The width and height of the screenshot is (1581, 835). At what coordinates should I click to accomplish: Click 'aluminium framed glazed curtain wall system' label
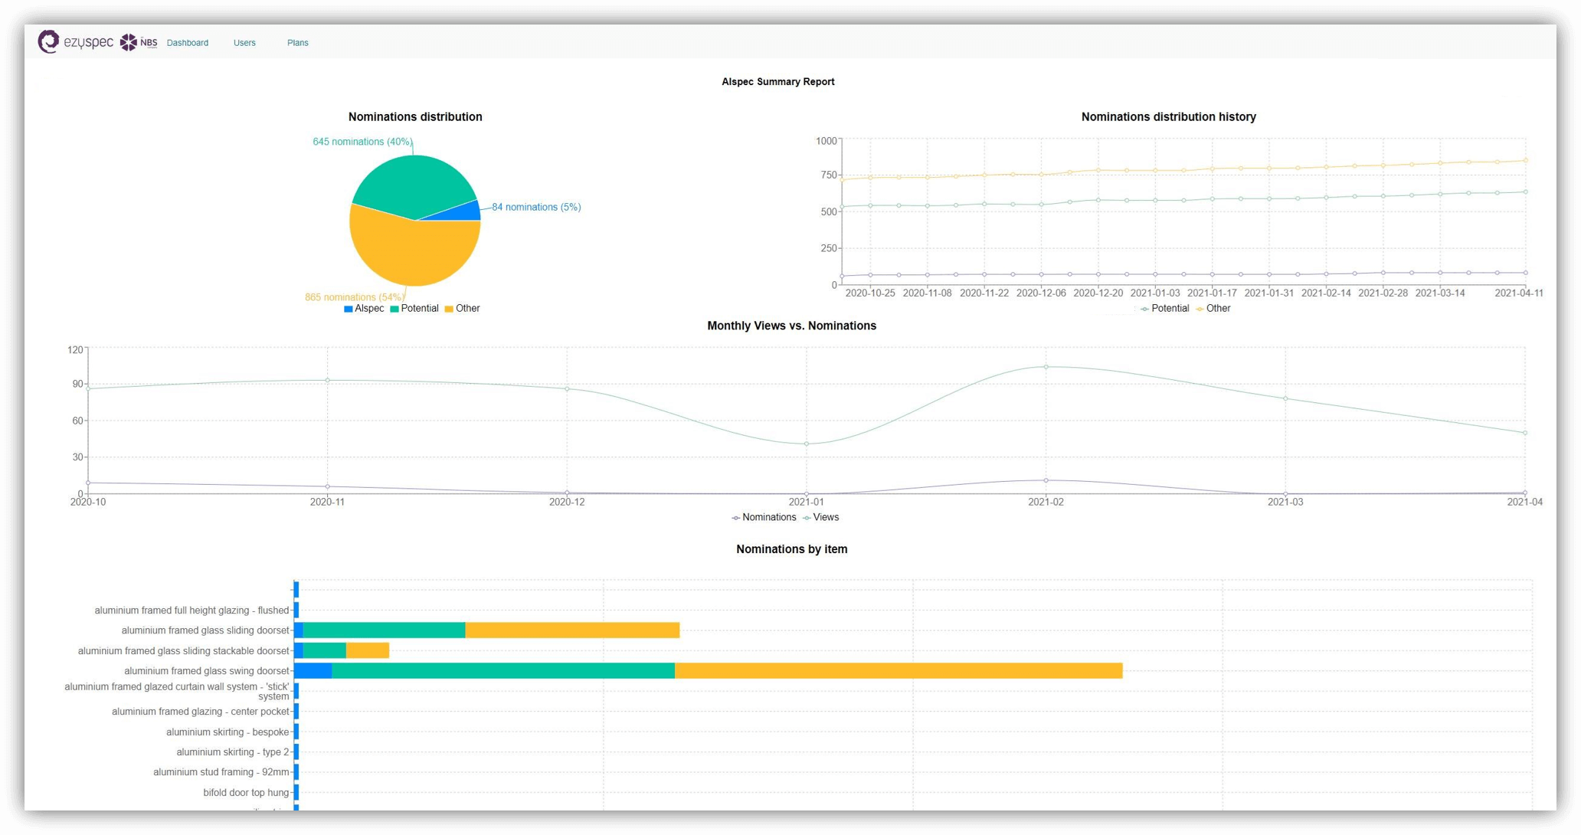pyautogui.click(x=177, y=692)
